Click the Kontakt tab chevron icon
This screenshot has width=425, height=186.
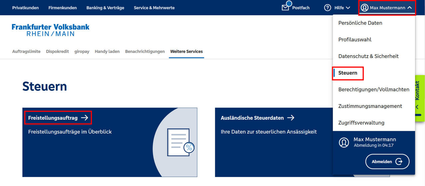417,107
